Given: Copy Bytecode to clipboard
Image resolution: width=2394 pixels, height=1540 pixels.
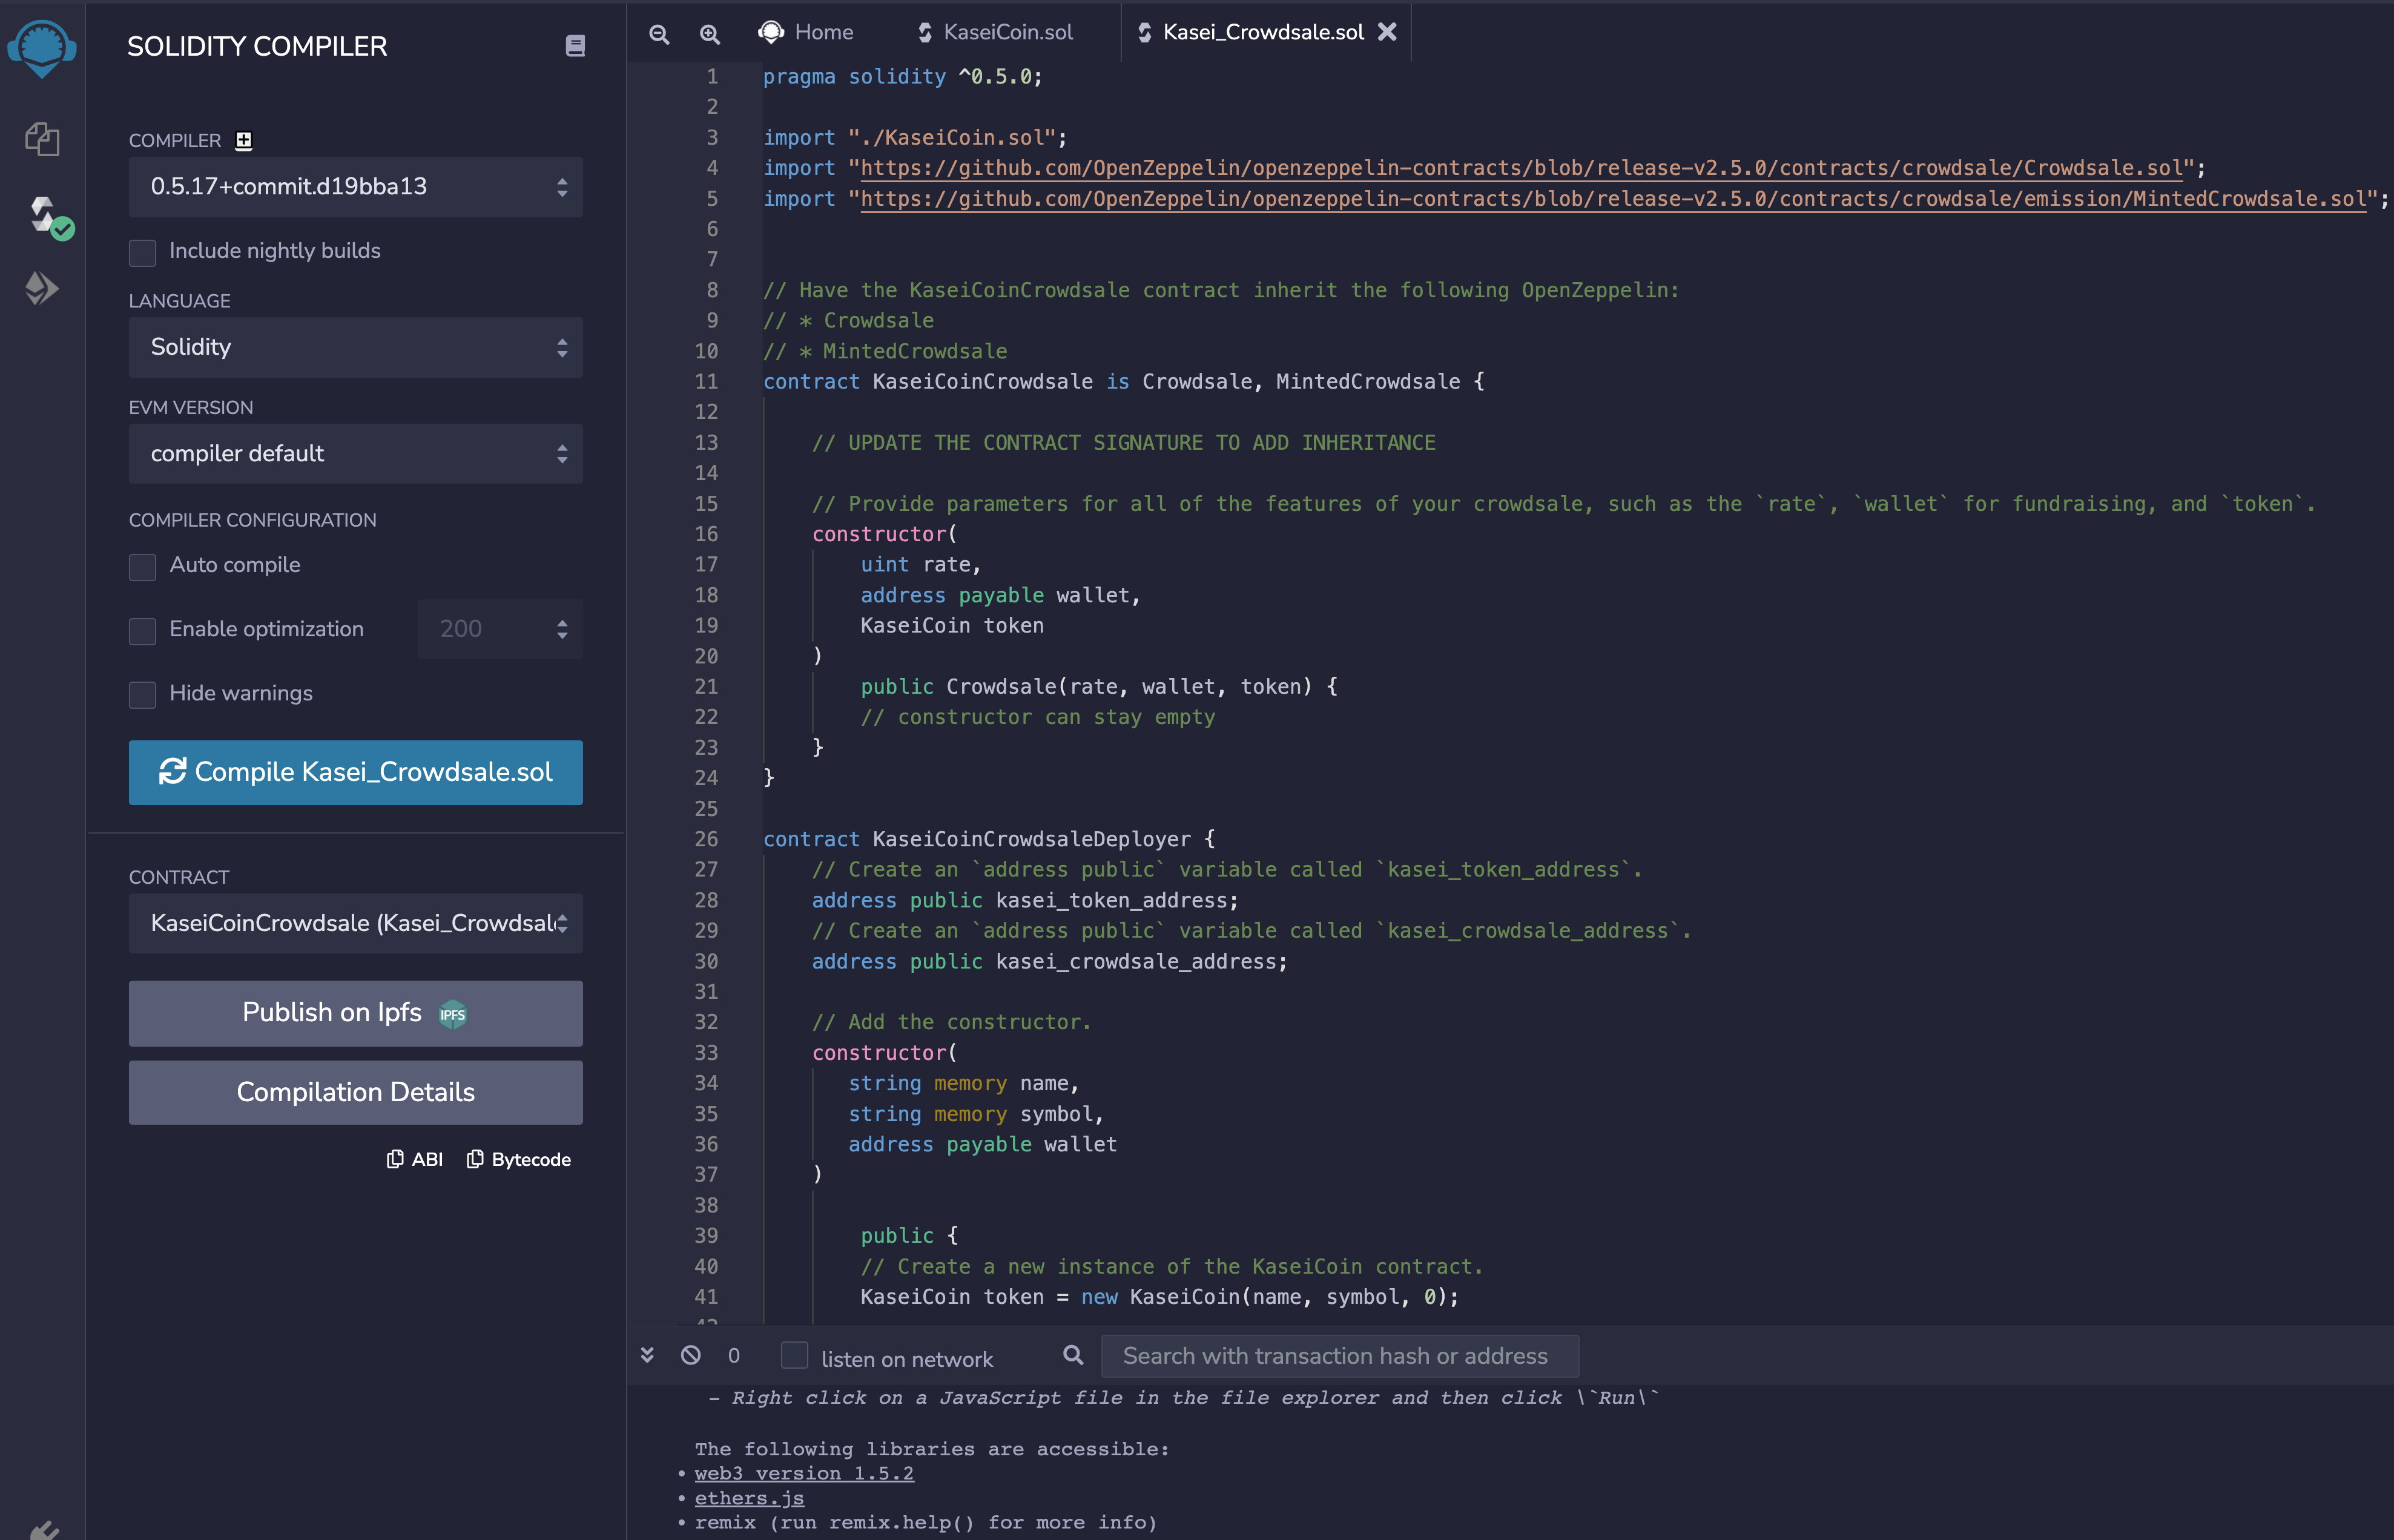Looking at the screenshot, I should (519, 1159).
